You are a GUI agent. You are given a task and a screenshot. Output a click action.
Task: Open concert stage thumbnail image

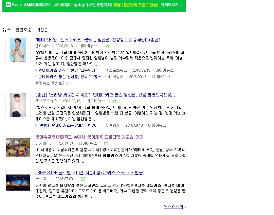click(18, 183)
